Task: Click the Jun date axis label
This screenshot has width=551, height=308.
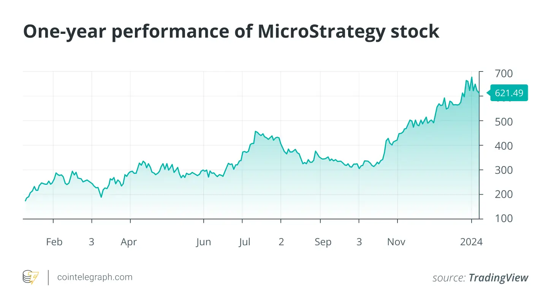Action: (203, 242)
